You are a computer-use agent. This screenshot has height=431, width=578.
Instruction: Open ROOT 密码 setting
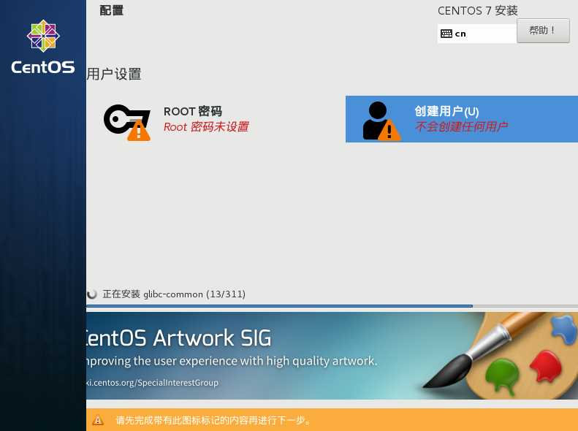[x=193, y=111]
